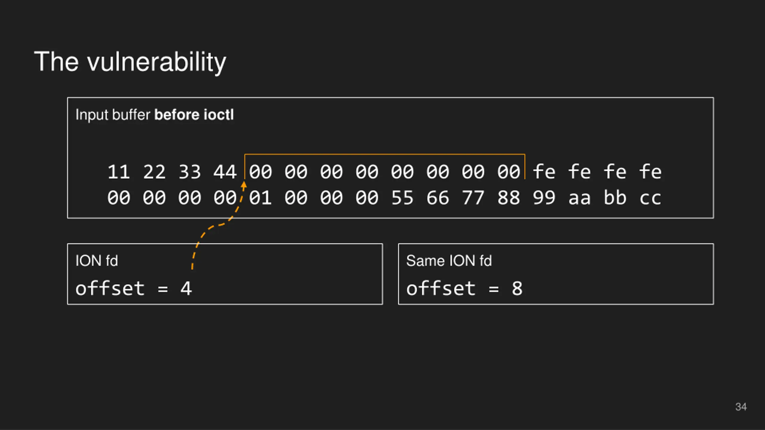Image resolution: width=765 pixels, height=430 pixels.
Task: Select the first byte "11" in the buffer
Action: [x=119, y=172]
